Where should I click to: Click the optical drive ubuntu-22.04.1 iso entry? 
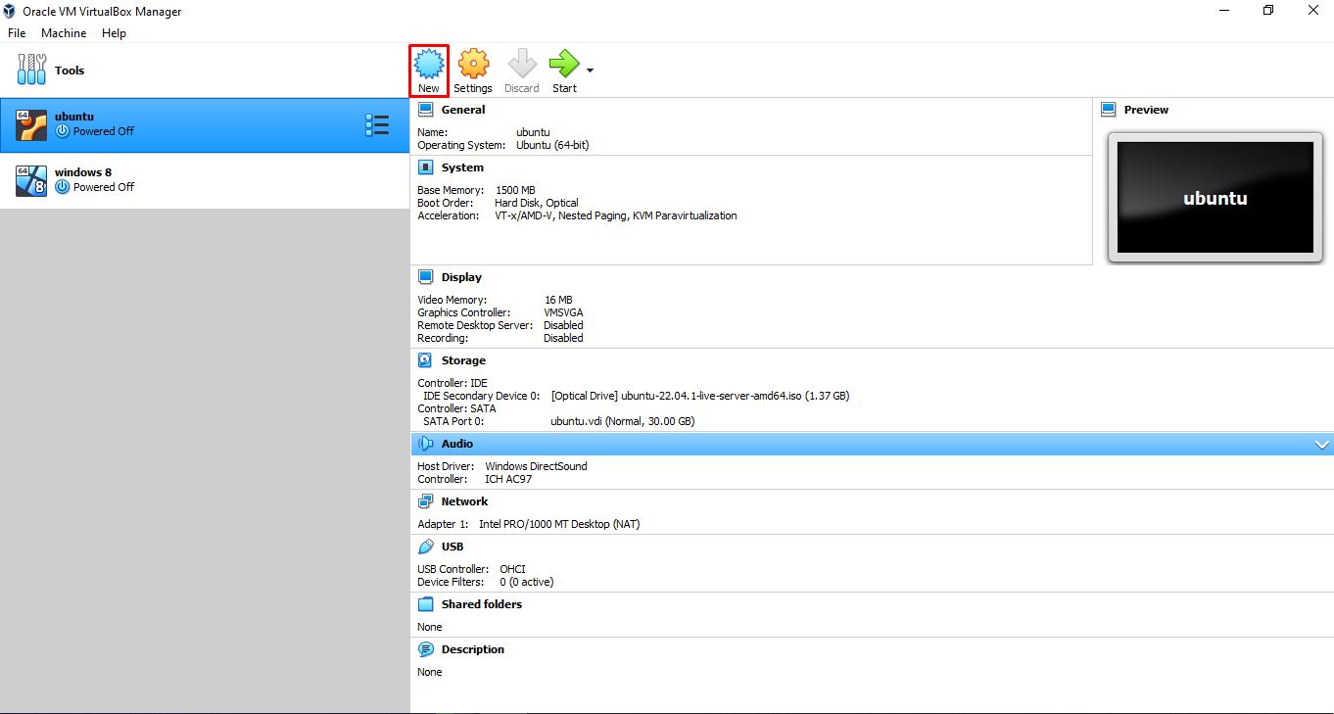[x=700, y=396]
